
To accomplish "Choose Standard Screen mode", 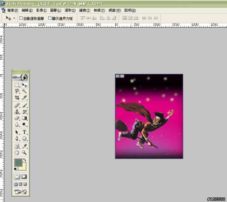I will pos(16,184).
